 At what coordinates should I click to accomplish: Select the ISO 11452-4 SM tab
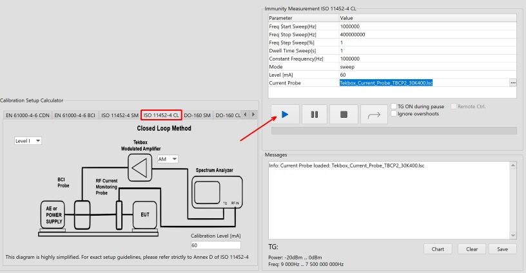pyautogui.click(x=120, y=115)
